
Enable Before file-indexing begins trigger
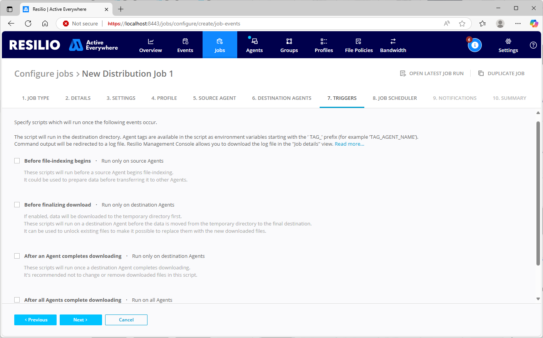[17, 161]
